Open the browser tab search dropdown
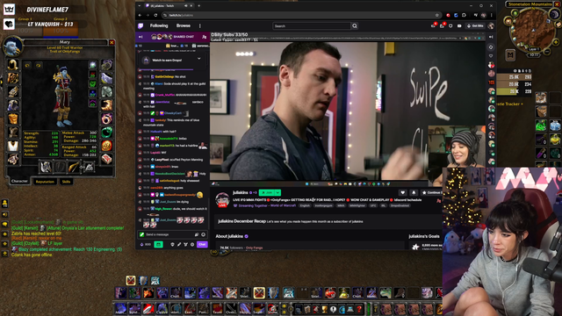562x316 pixels. click(x=140, y=6)
